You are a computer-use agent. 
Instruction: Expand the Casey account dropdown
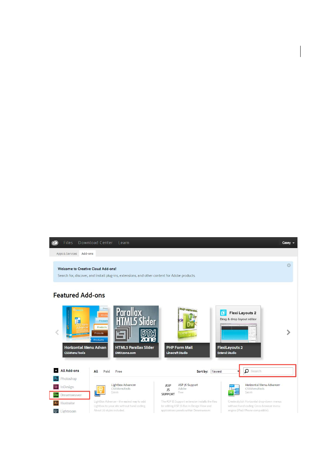tap(288, 243)
